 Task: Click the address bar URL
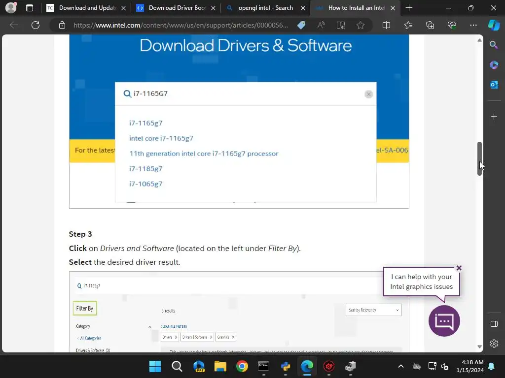180,25
